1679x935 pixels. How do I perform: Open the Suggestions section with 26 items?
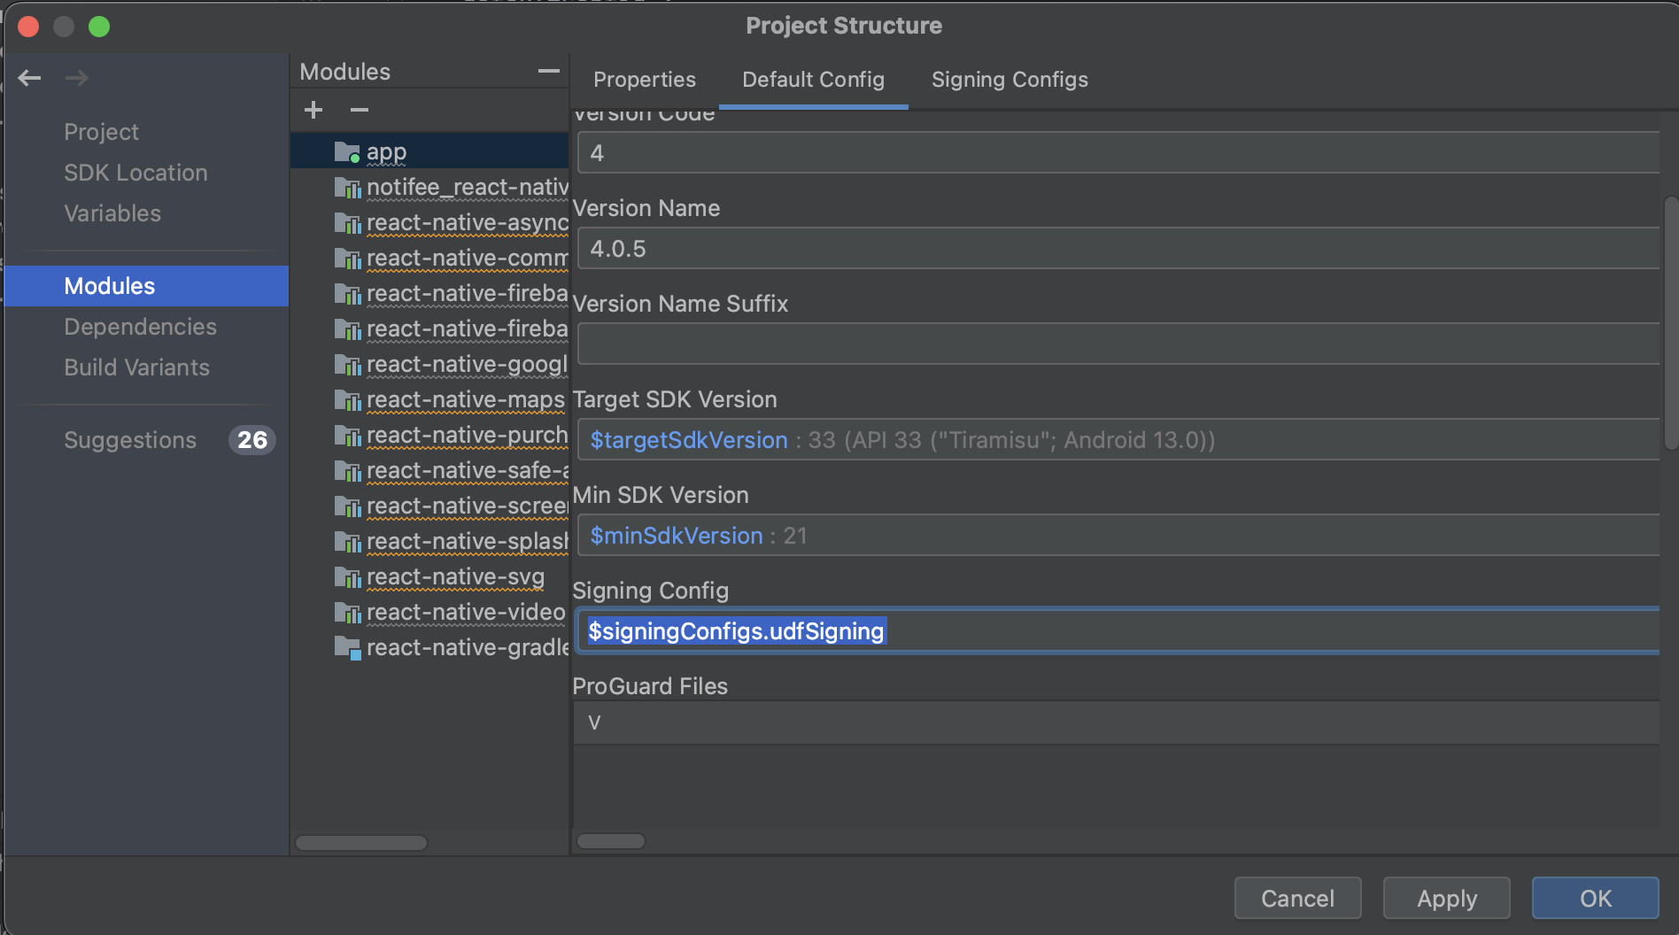(x=130, y=440)
